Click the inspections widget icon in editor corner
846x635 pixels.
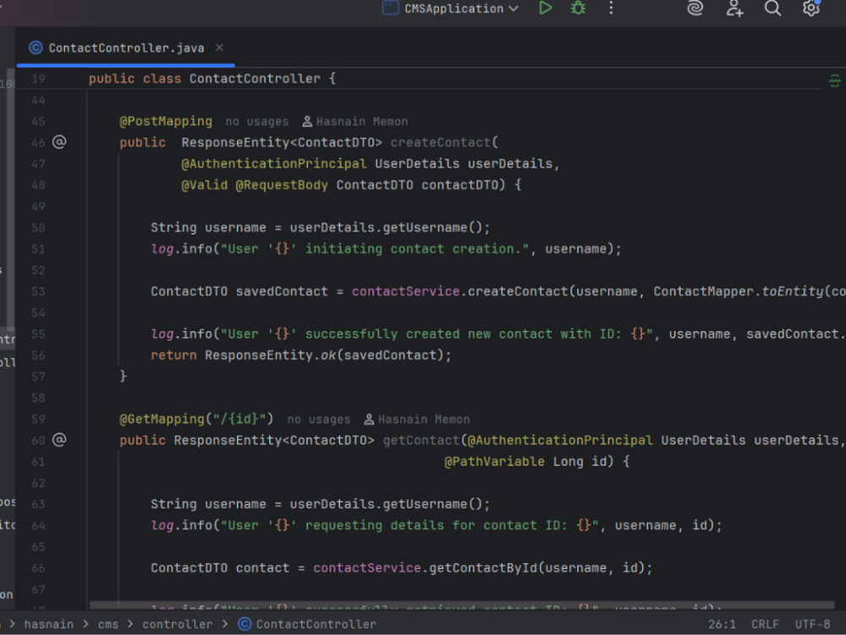tap(834, 81)
